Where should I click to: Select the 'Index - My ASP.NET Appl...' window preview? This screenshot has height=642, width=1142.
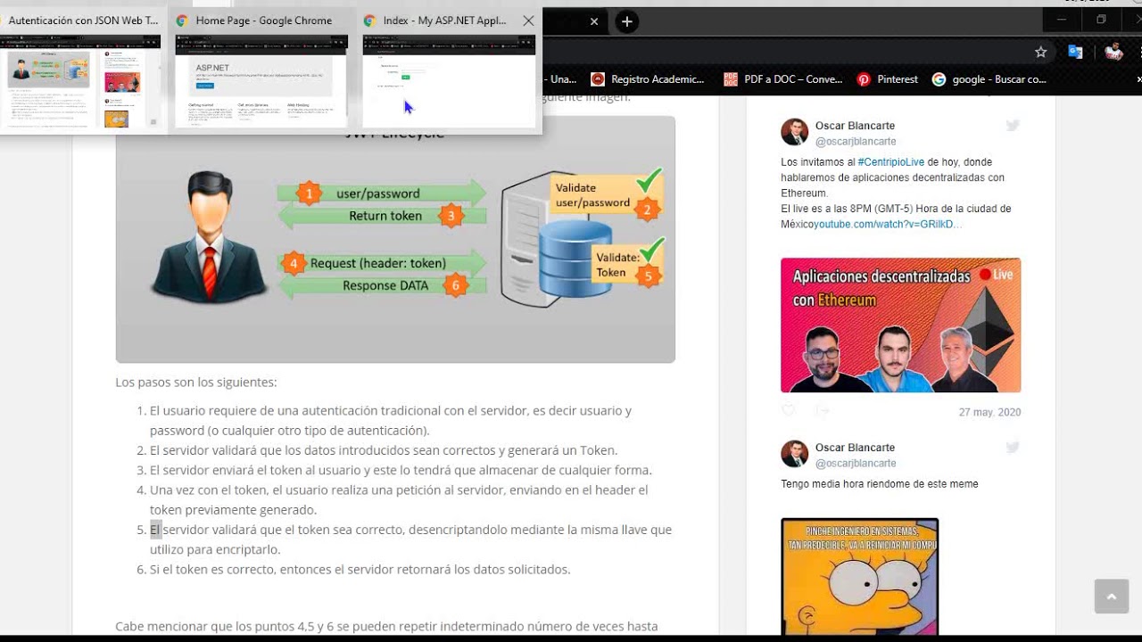click(x=449, y=70)
